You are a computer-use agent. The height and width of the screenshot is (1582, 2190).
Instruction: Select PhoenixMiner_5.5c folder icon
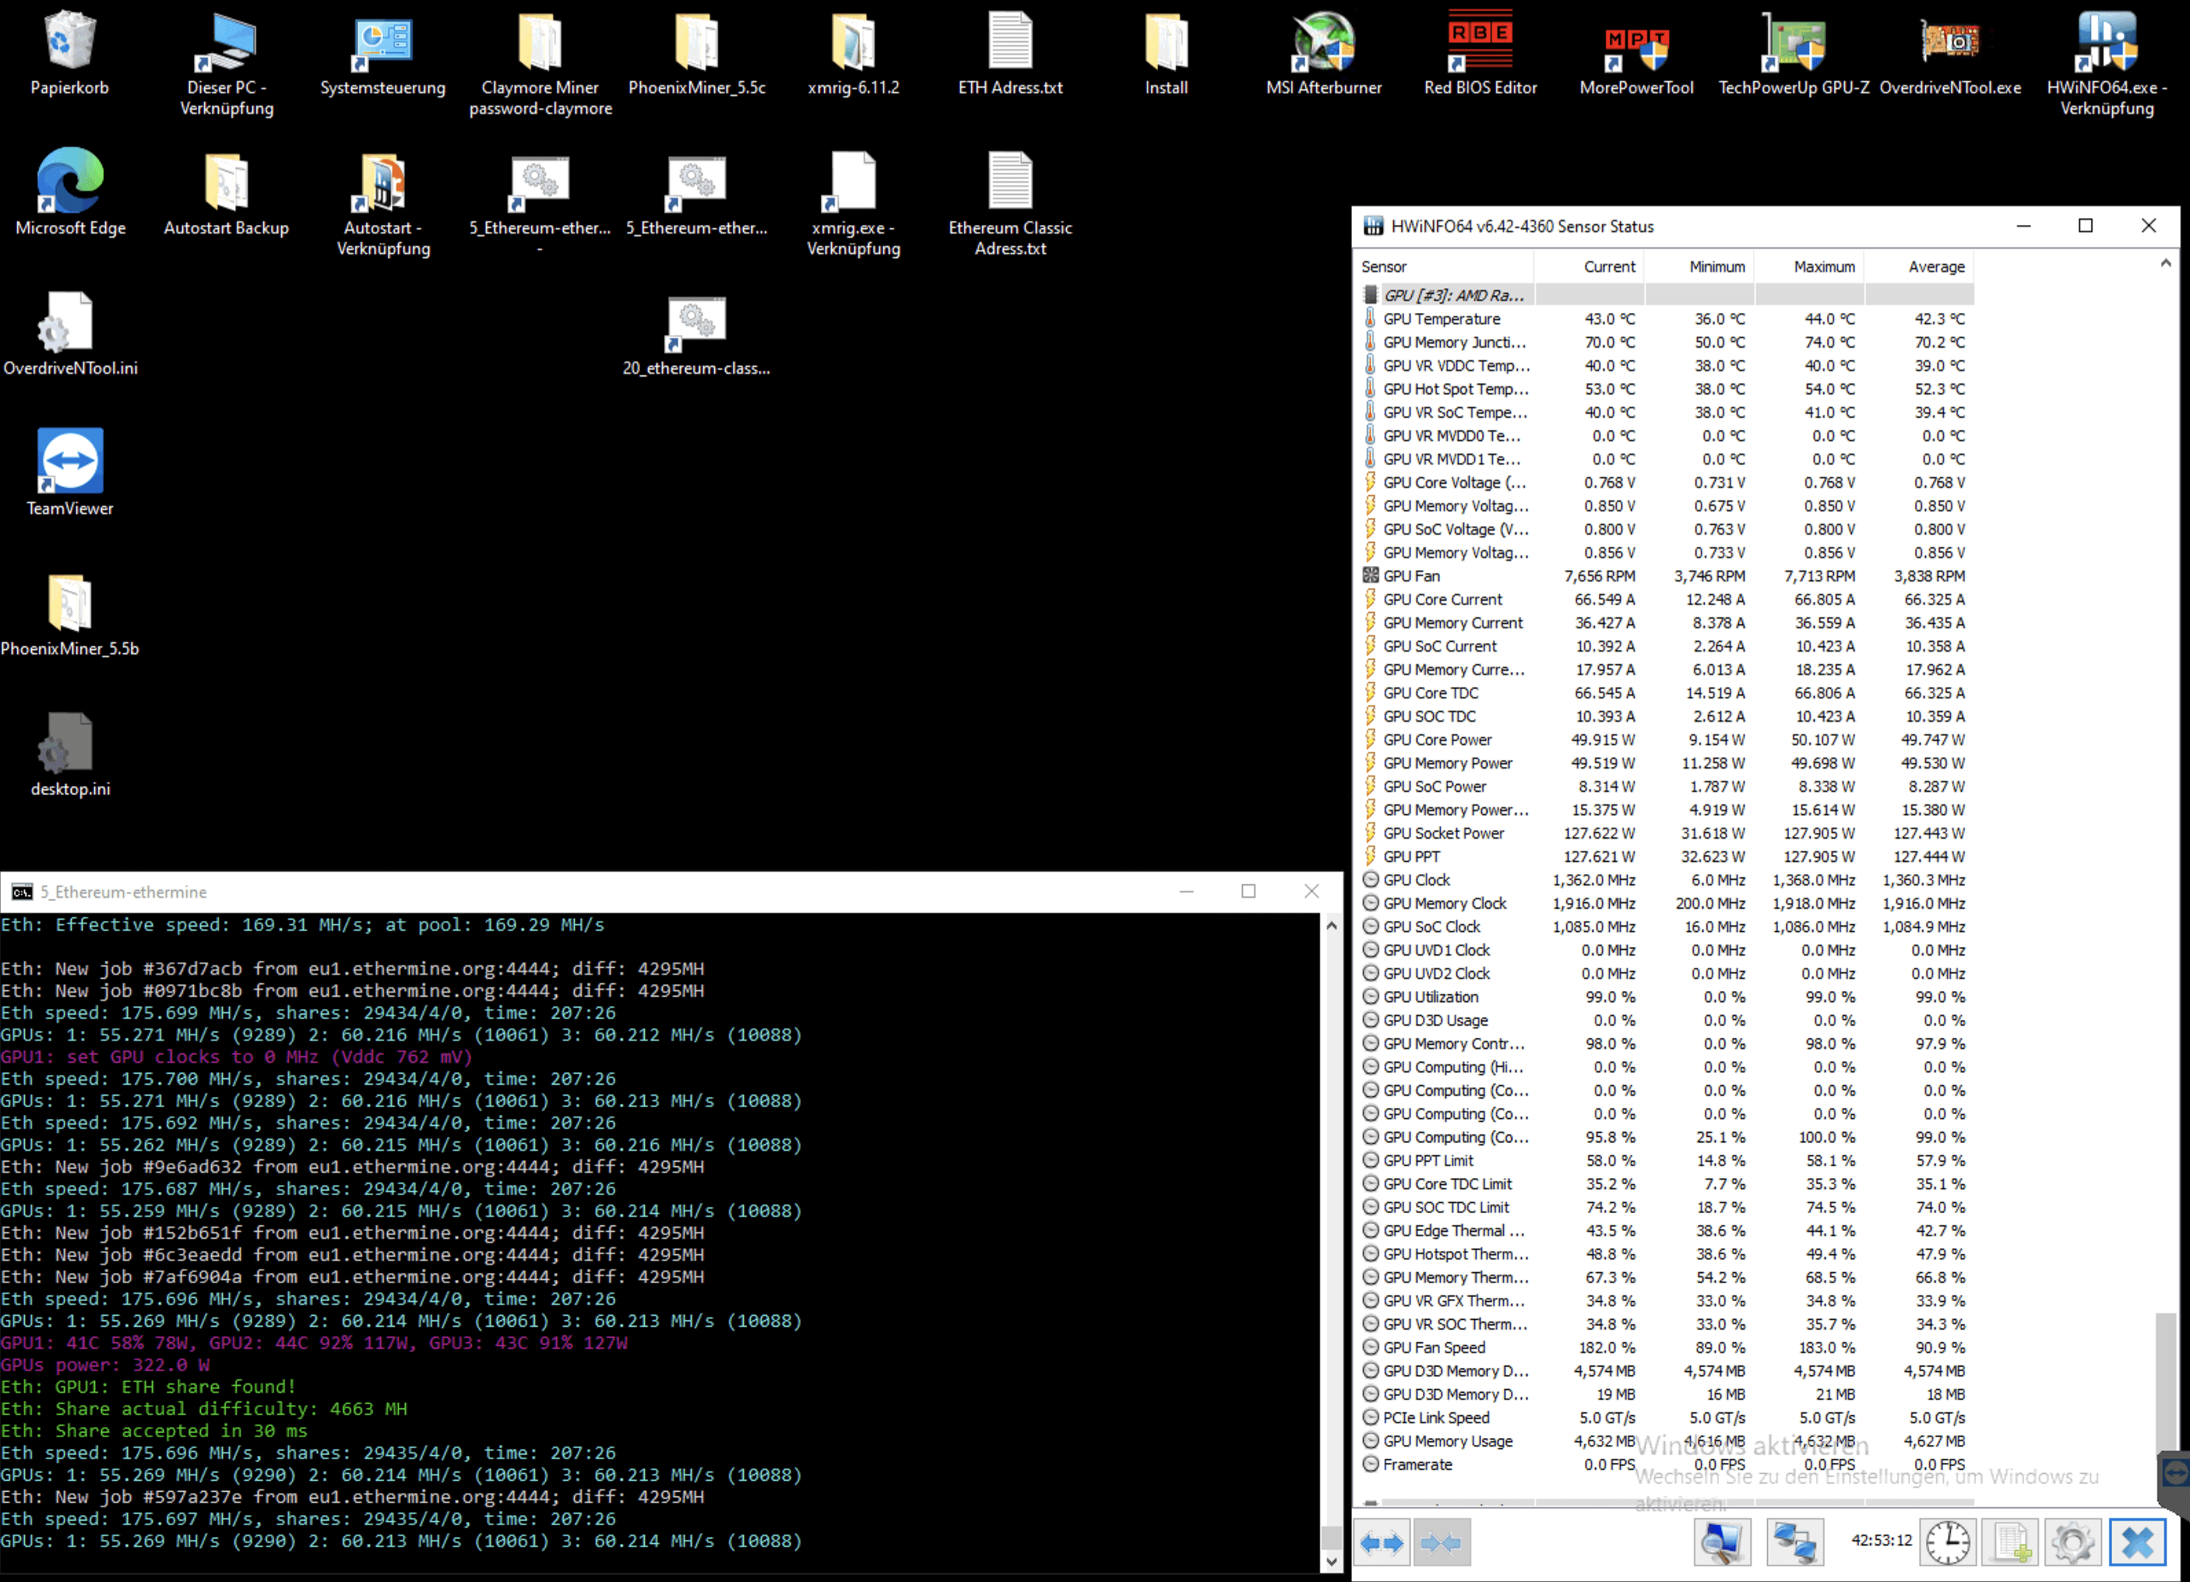tap(697, 53)
